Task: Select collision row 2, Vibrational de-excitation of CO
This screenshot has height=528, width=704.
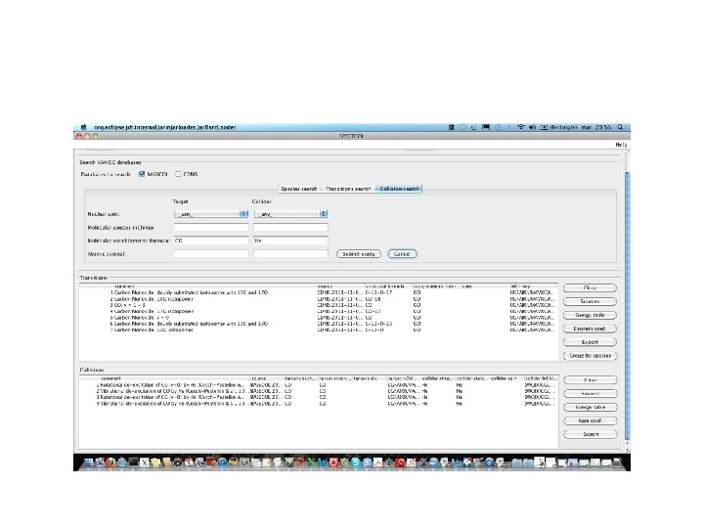Action: pos(319,391)
